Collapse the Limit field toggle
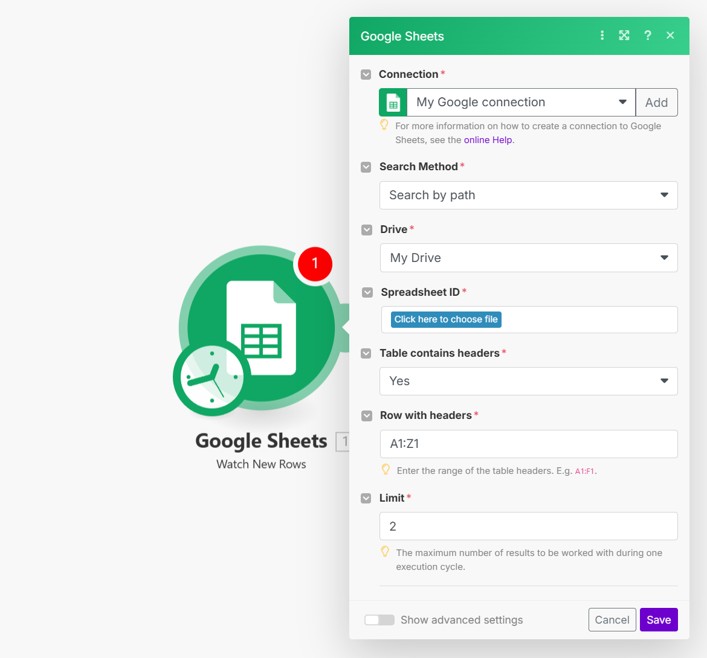This screenshot has width=707, height=658. click(x=366, y=498)
